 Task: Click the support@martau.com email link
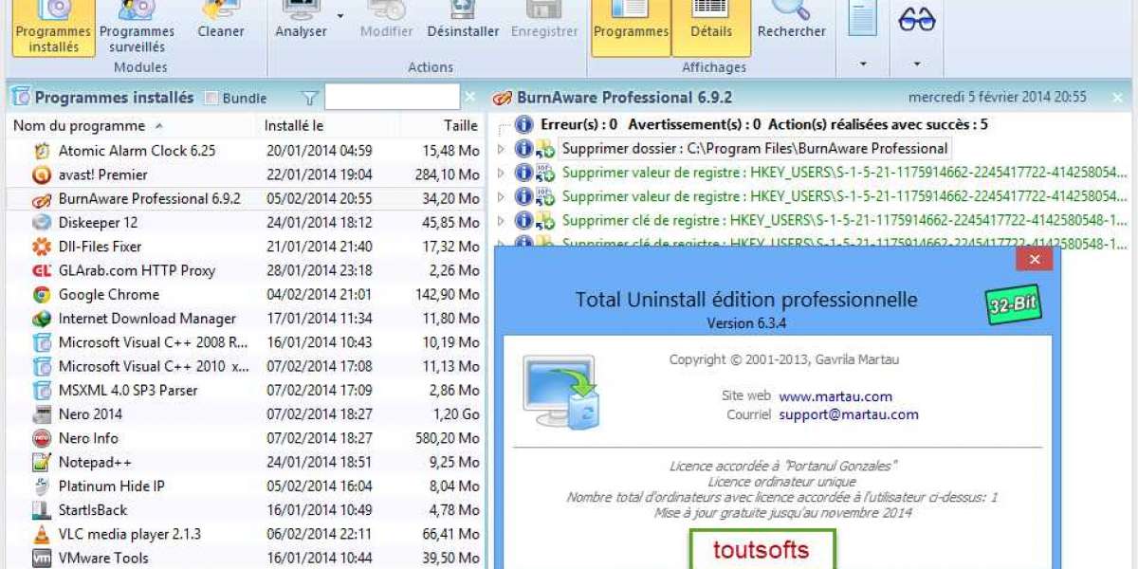[x=848, y=414]
